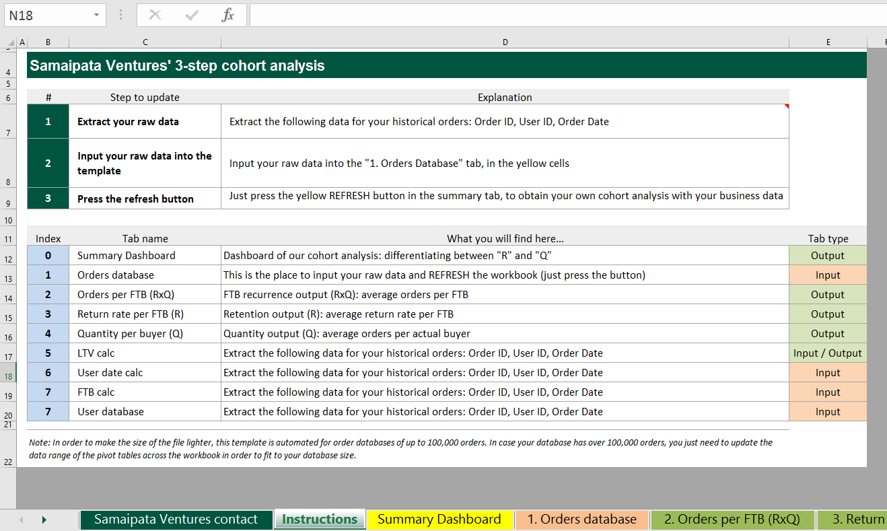Click 'Orders per FTB (RxQ)' tab name cell
Viewport: 887px width, 531px height.
(x=145, y=295)
